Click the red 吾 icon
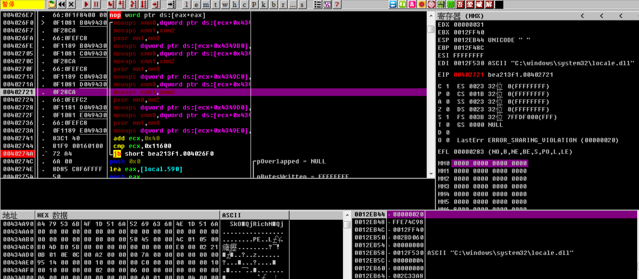The image size is (639, 279). point(460,5)
